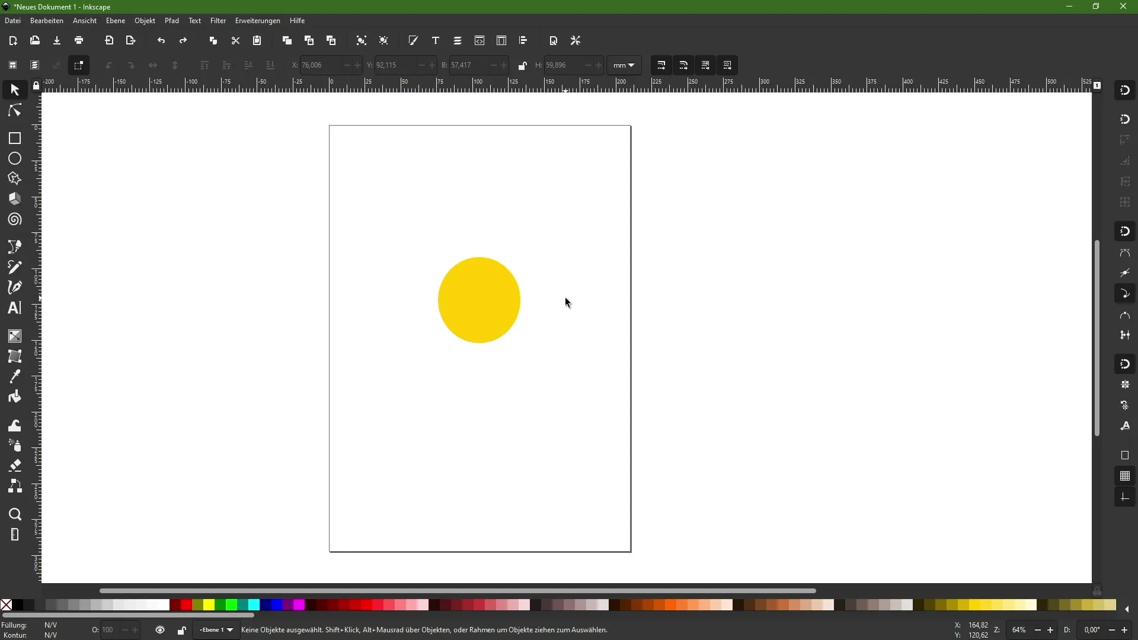The height and width of the screenshot is (640, 1138).
Task: Select the Spray tool
Action: [15, 446]
